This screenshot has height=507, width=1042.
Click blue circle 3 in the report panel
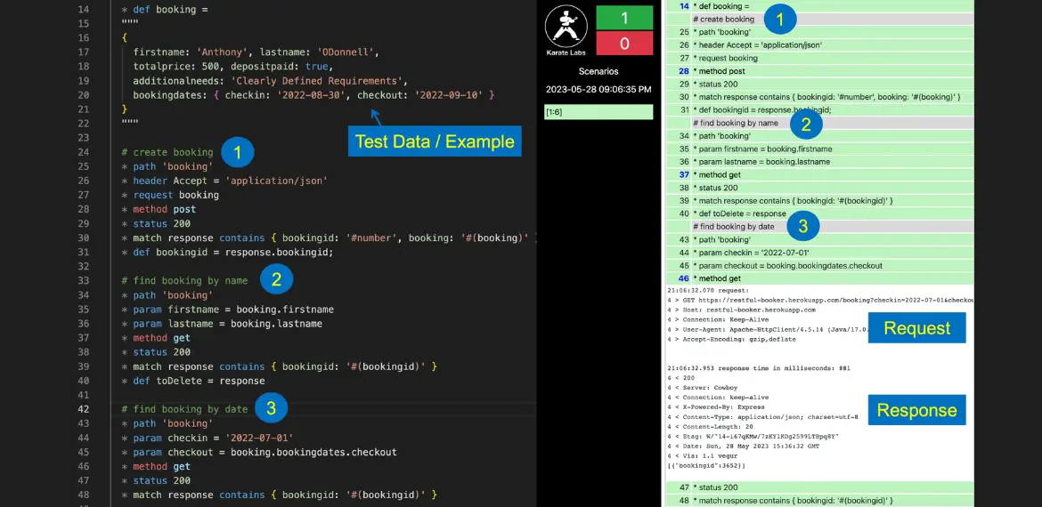click(x=802, y=227)
